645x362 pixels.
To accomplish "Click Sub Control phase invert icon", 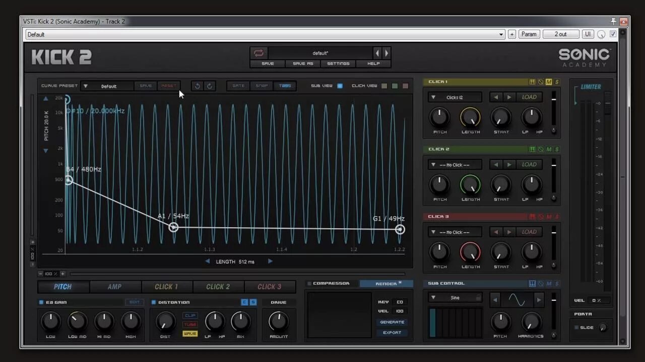I will pos(541,284).
